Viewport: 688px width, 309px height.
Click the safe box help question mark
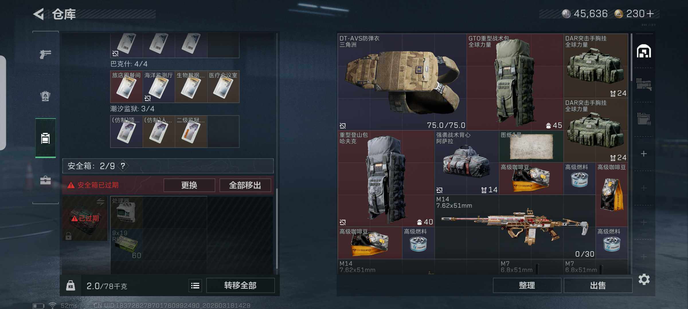(x=123, y=166)
